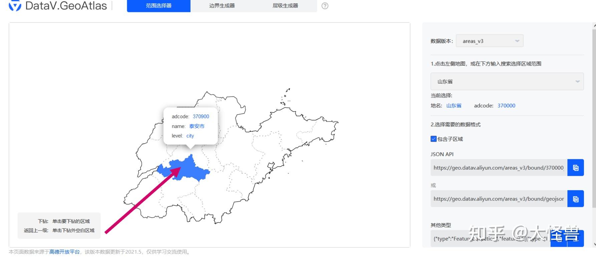Click the DataV.GeoAtlas logo icon
The image size is (596, 258).
[15, 6]
